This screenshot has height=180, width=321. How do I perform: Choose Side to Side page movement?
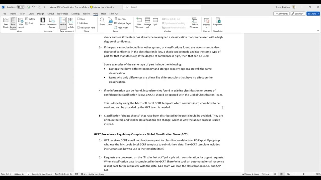coord(70,23)
